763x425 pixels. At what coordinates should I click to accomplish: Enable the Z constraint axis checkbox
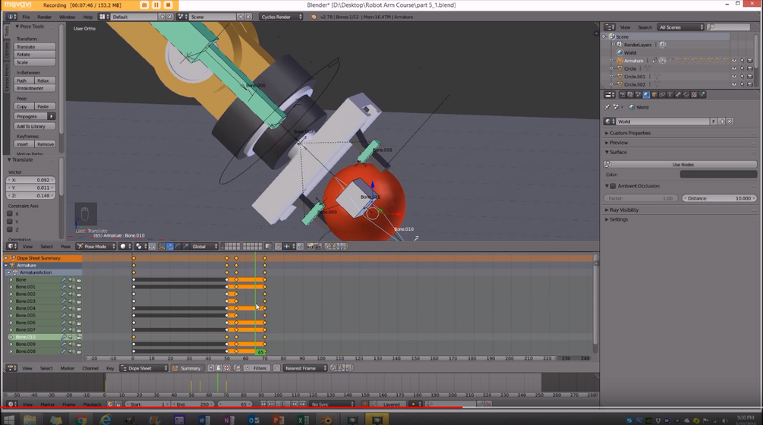point(10,229)
